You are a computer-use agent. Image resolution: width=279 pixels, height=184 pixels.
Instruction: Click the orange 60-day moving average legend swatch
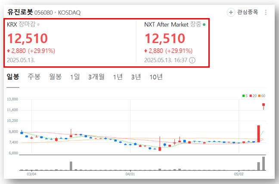click(259, 96)
